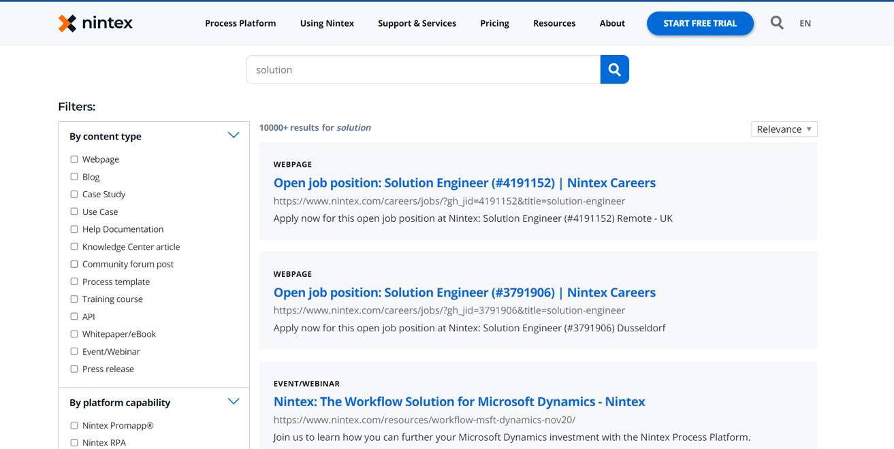This screenshot has height=449, width=894.
Task: Open site search magnifier icon in header
Action: (x=777, y=23)
